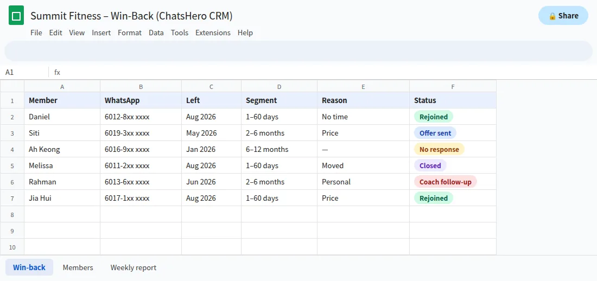Click the Coach follow-up status chip
This screenshot has width=597, height=281.
click(x=446, y=182)
